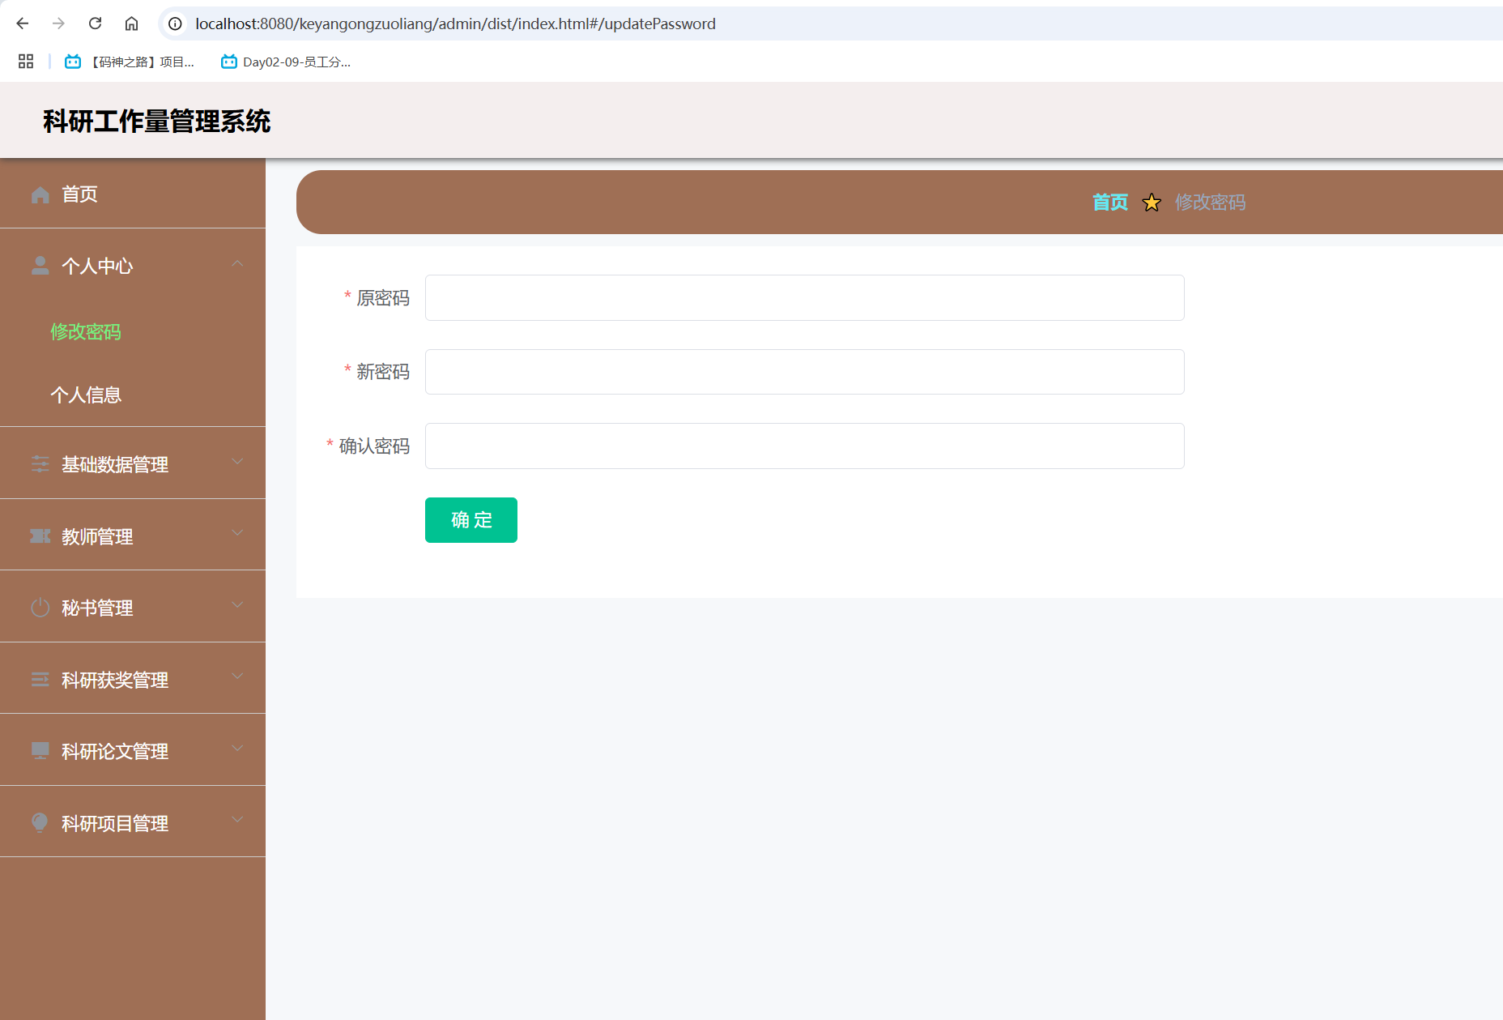Screen dimensions: 1503x1020
Task: Click the 科研获奖管理 menu label
Action: click(x=115, y=680)
